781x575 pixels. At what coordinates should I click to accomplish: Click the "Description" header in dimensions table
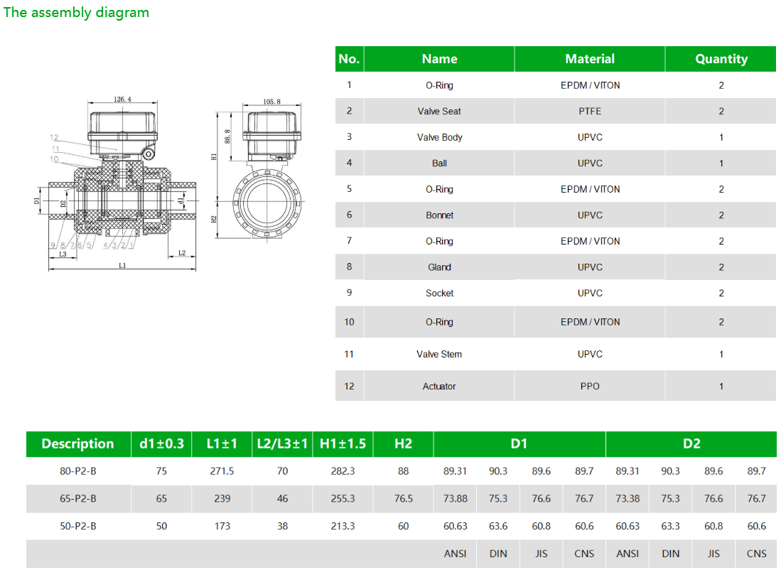click(78, 444)
